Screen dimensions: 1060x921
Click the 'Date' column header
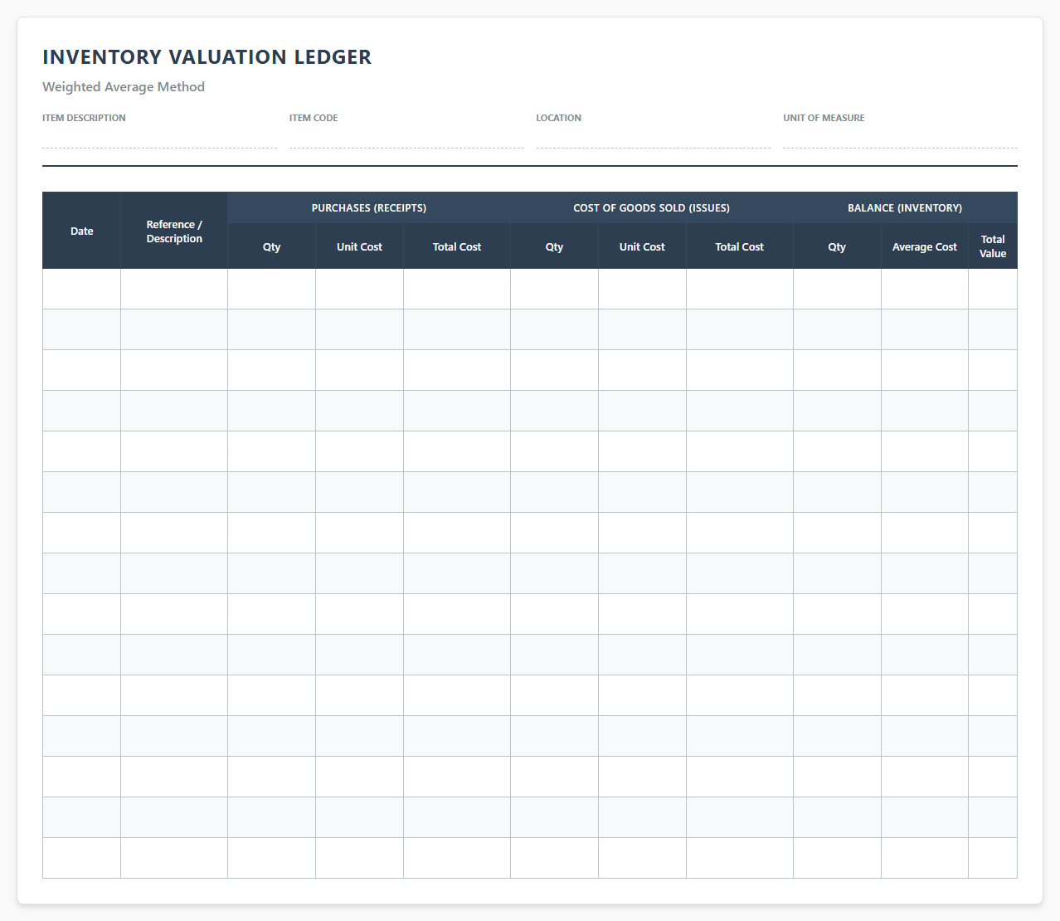point(81,231)
